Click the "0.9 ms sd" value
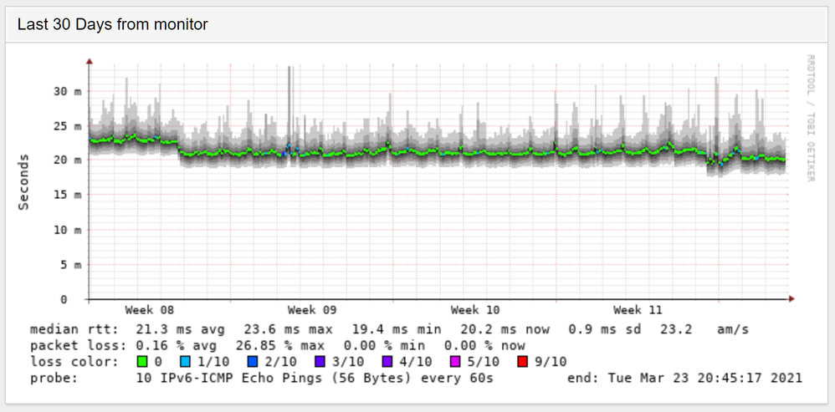This screenshot has height=412, width=835. [605, 329]
